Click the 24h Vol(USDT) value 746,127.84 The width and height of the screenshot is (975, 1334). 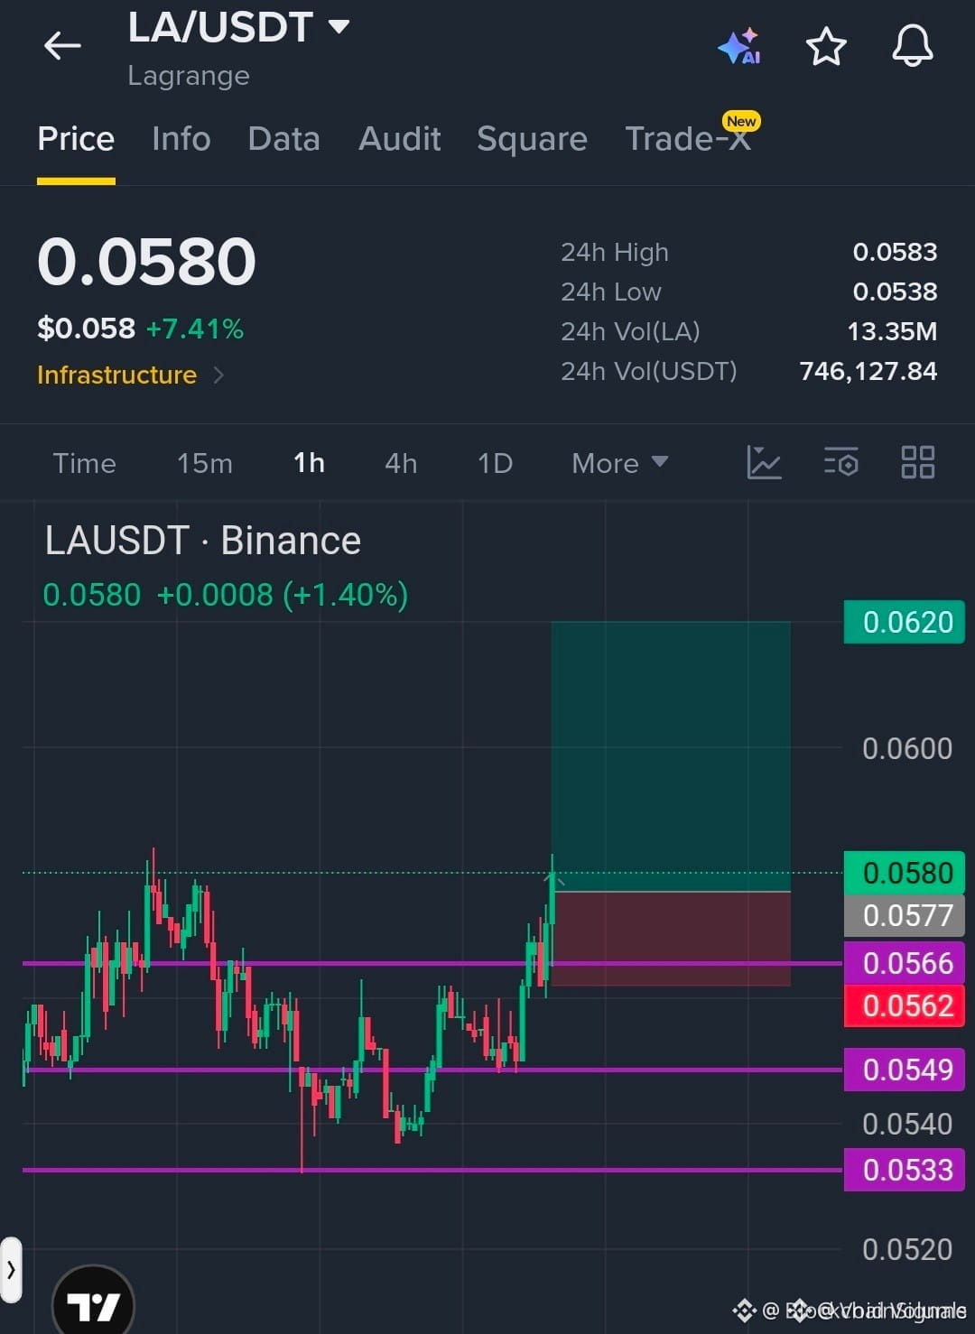click(x=868, y=371)
